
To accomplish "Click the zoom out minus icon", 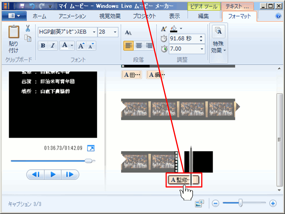I will point(216,203).
